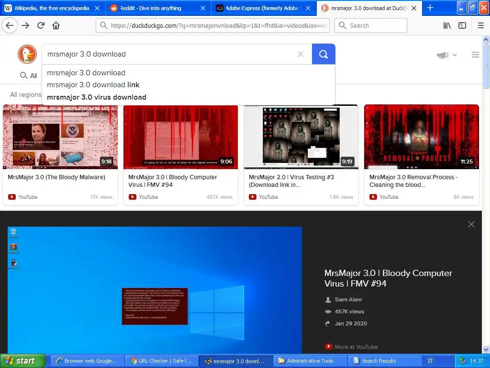This screenshot has height=368, width=490.
Task: Click 'MrsMajor 2.0 | Virus Testing #3' title
Action: (291, 181)
